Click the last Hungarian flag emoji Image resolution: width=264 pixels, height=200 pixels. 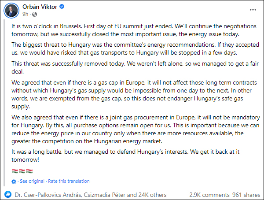click(30, 170)
